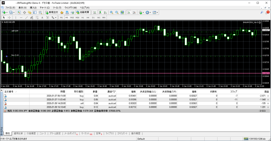Viewport: 271px width, 141px height.
Task: Click the zoom out magnifier icon
Action: point(117,12)
